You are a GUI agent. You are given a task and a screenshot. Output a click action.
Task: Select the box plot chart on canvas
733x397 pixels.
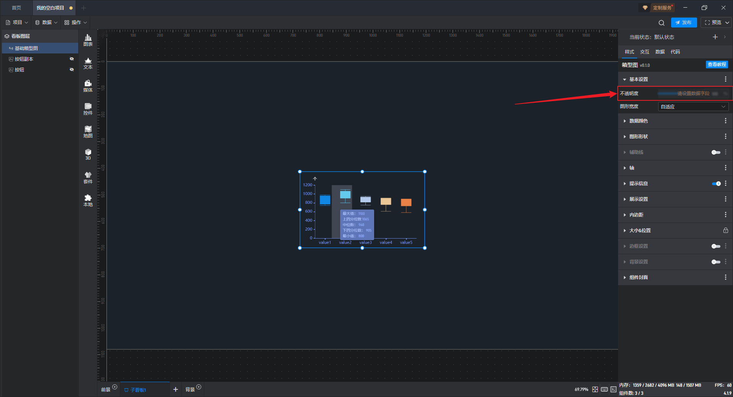point(362,210)
